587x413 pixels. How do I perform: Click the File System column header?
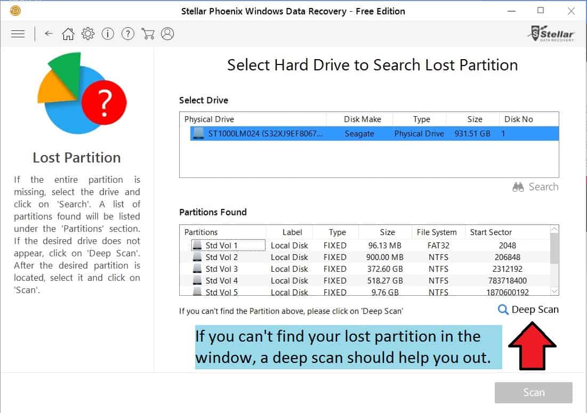[x=438, y=232]
